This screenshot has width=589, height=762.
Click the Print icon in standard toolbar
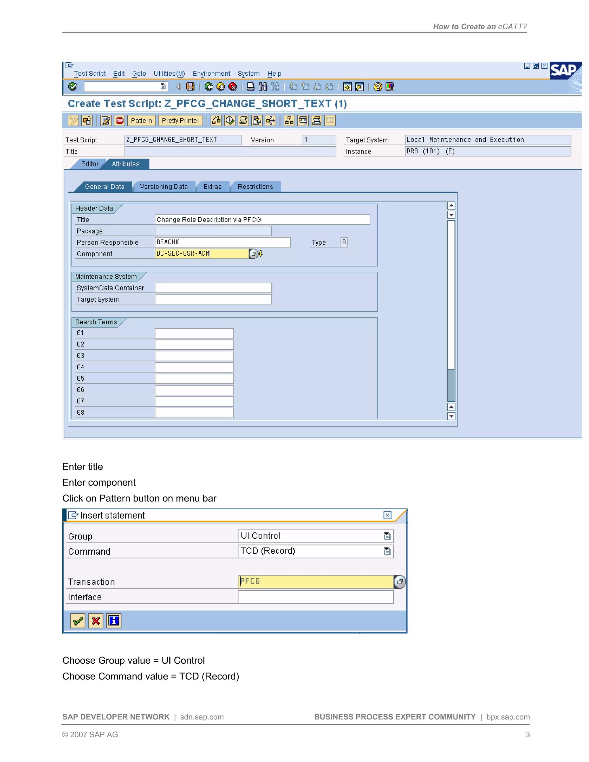pos(250,87)
